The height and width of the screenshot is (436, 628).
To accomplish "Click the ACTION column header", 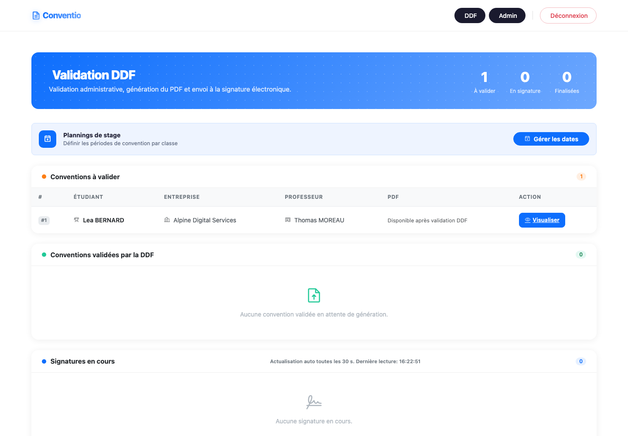I will 530,197.
